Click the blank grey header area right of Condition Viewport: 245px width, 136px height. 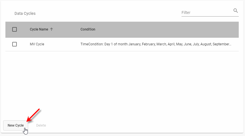pyautogui.click(x=171, y=29)
